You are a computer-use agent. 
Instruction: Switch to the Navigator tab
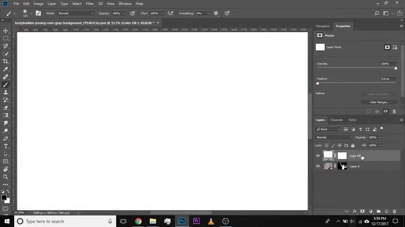tap(323, 26)
